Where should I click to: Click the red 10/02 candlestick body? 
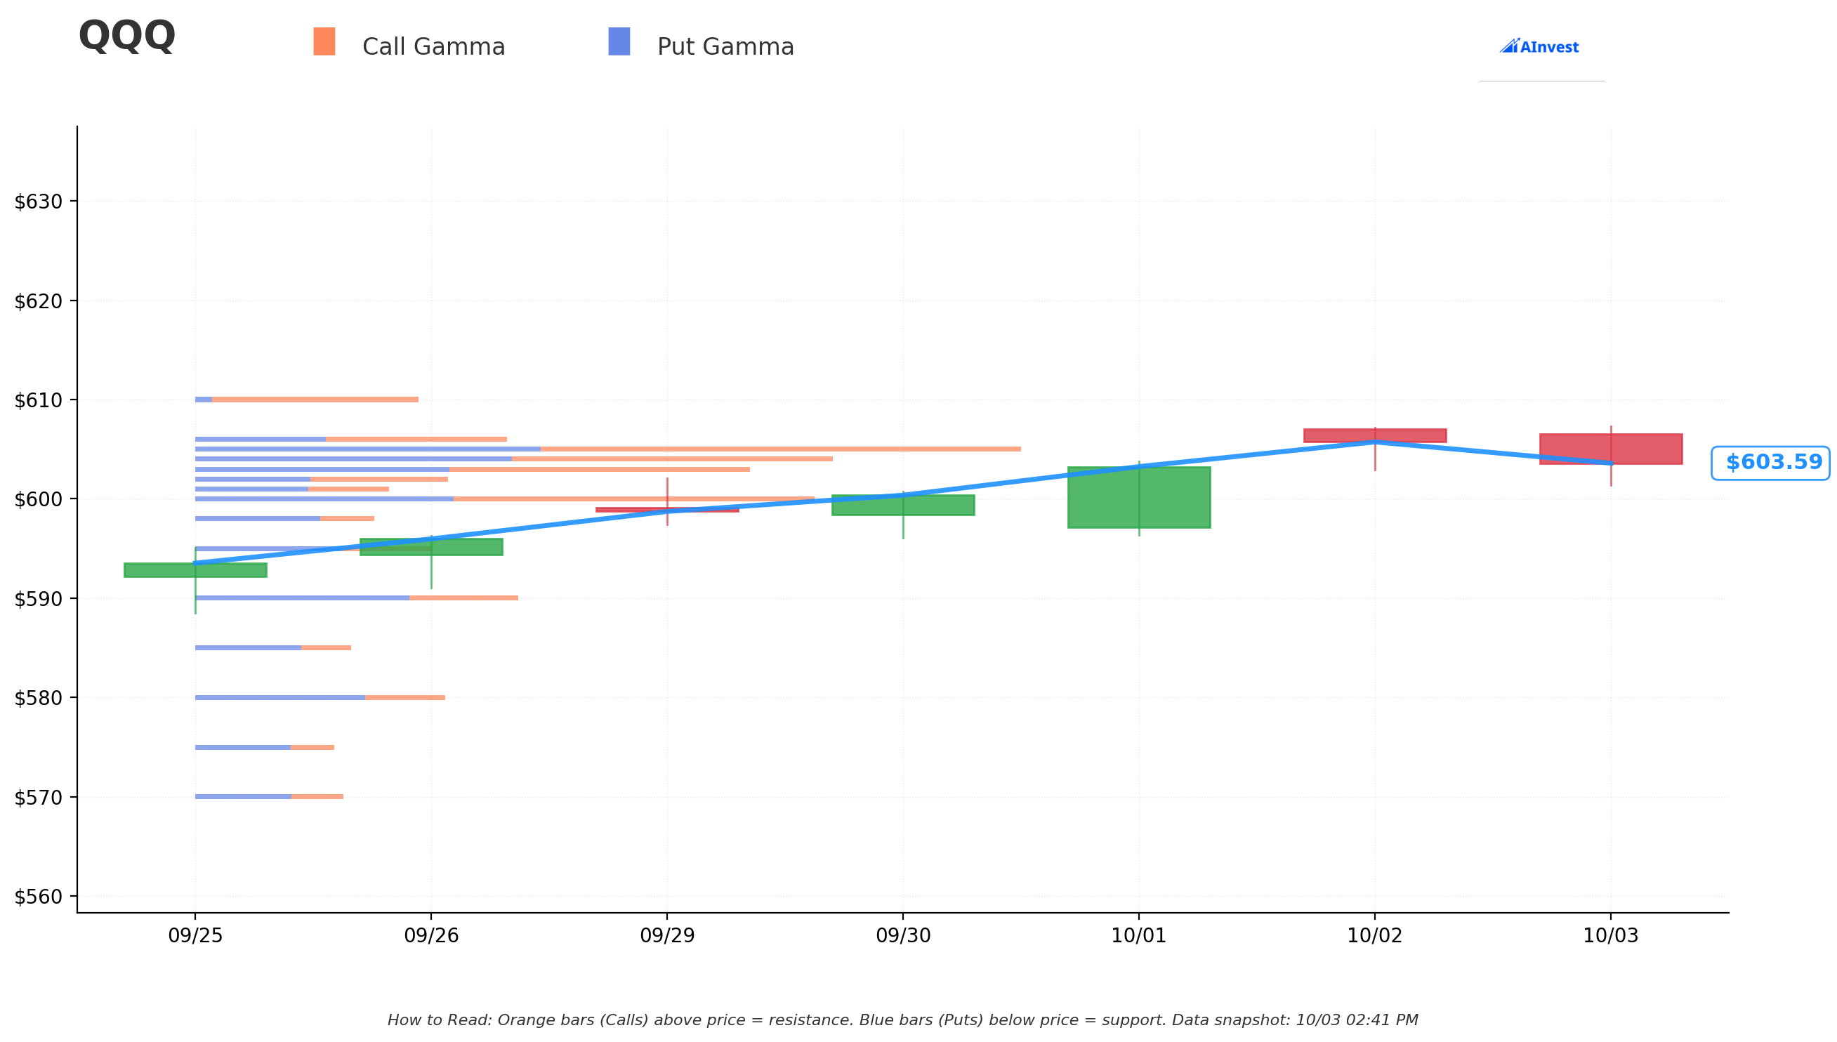(1375, 435)
